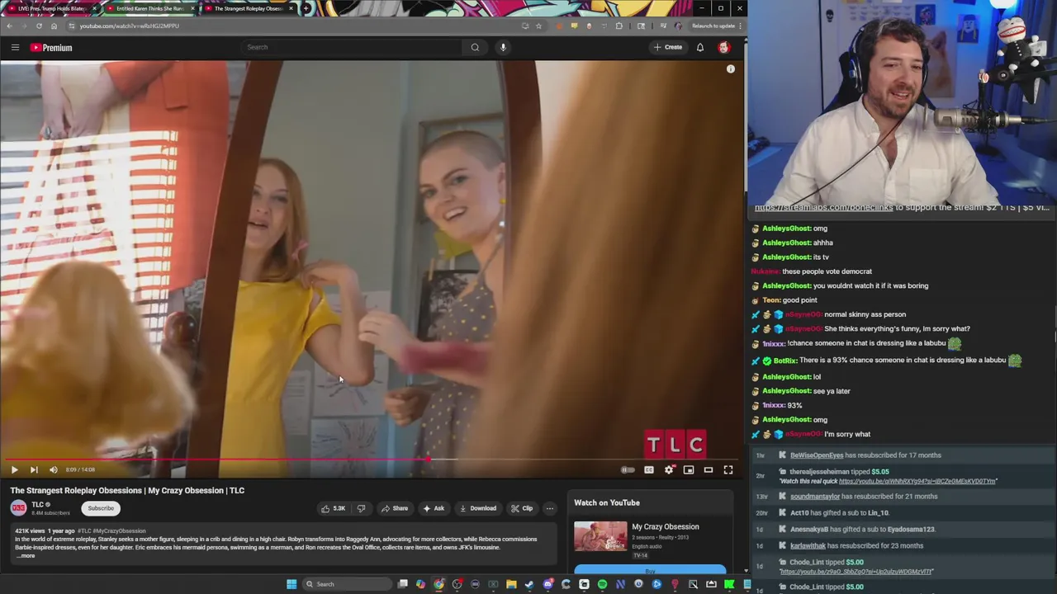Viewport: 1057px width, 594px height.
Task: Open streamlabs link in stream overlay
Action: coord(823,208)
